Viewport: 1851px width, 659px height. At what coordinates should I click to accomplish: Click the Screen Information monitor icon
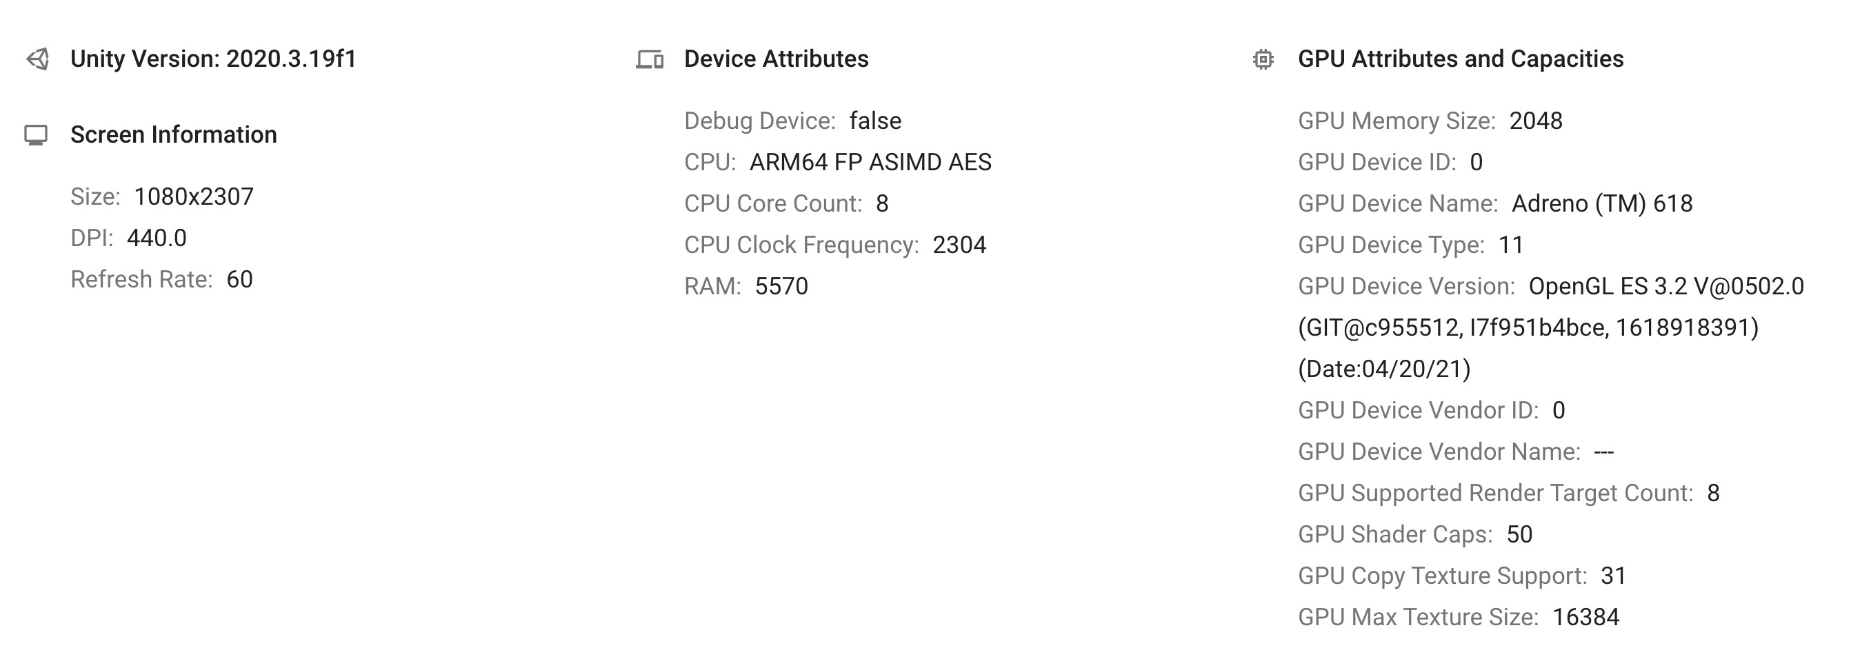point(36,135)
